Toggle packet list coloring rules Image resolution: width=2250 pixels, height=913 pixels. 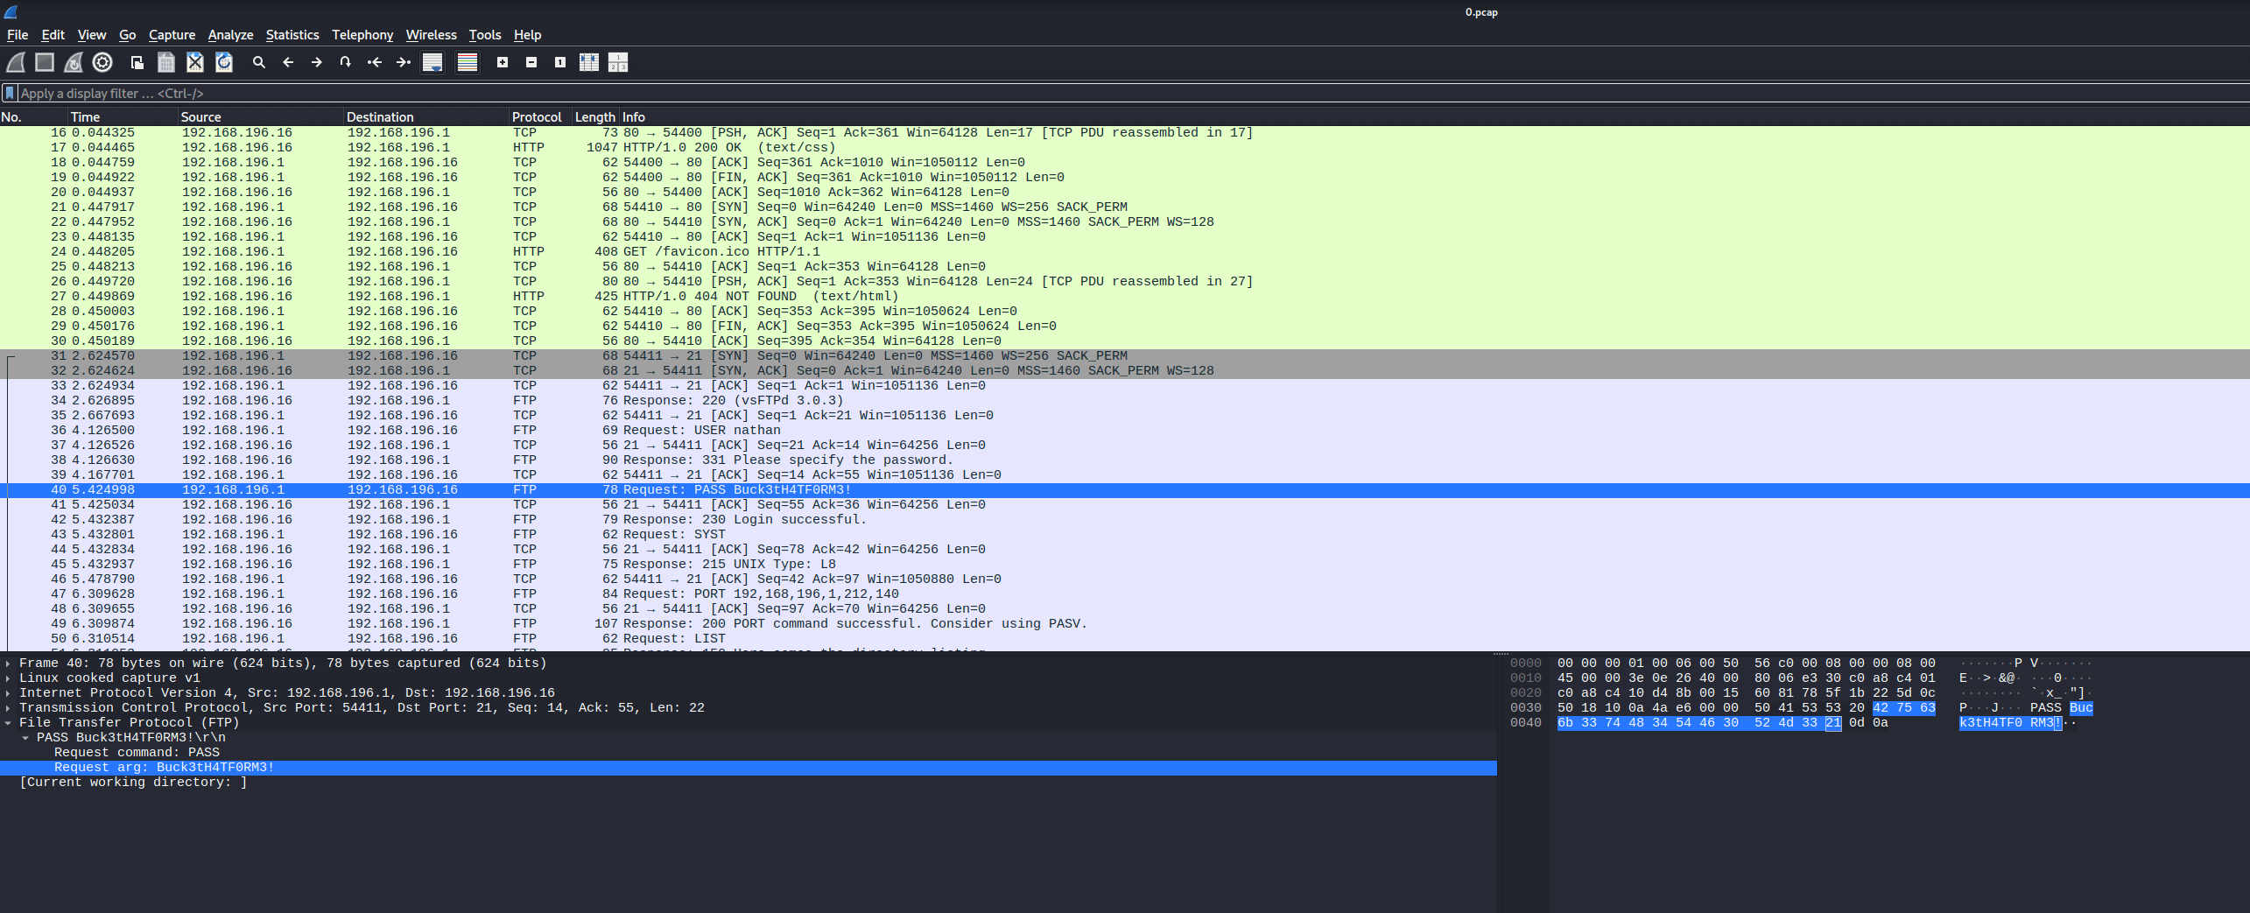pos(468,62)
